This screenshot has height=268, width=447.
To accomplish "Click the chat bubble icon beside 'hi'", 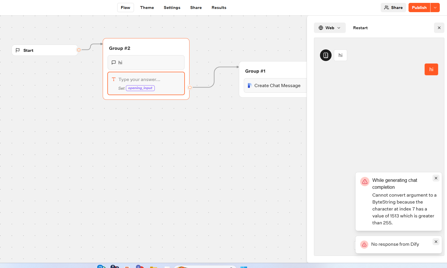I will pyautogui.click(x=114, y=62).
